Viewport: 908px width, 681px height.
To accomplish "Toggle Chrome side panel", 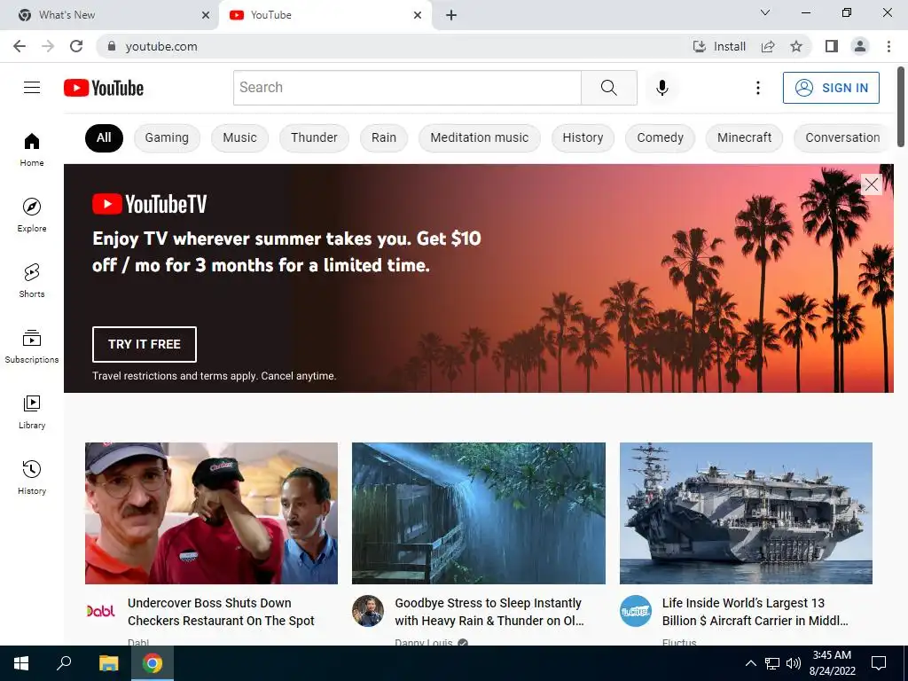I will tap(832, 46).
